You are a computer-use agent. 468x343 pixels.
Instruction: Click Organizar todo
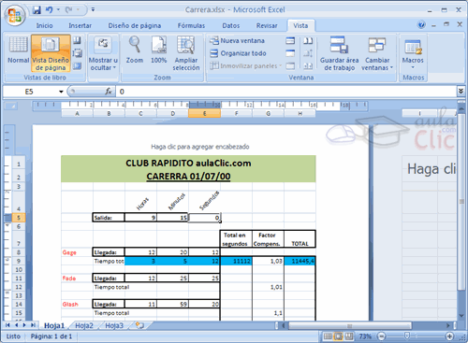click(238, 53)
